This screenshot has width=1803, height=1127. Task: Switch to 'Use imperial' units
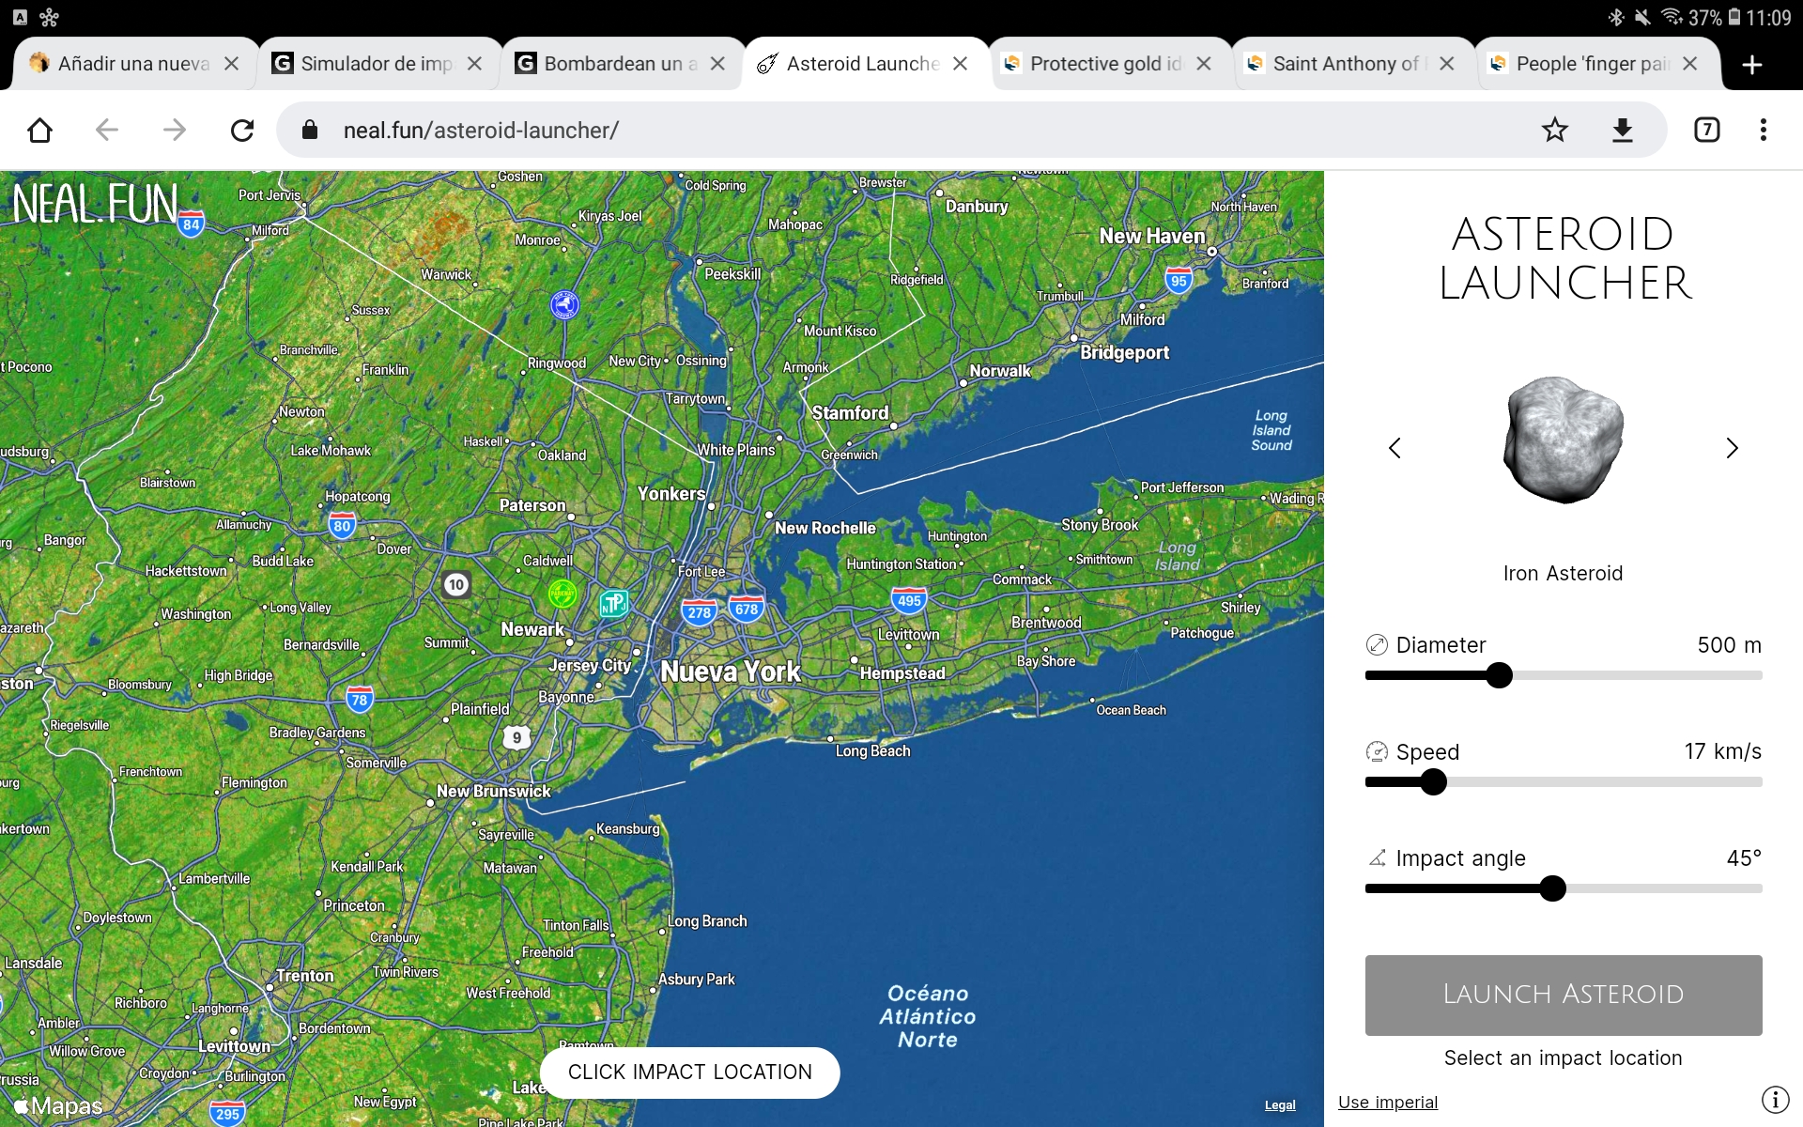point(1387,1102)
